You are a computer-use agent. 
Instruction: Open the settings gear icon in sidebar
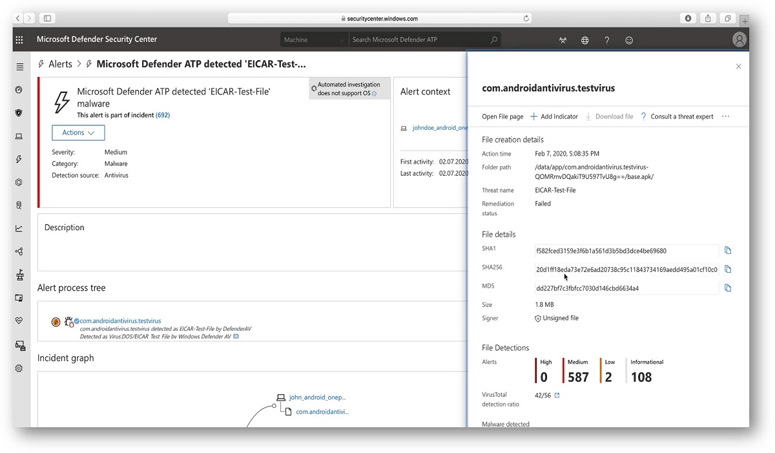click(19, 368)
